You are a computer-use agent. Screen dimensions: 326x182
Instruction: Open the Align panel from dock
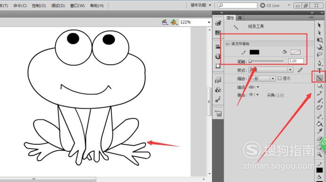pos(218,47)
